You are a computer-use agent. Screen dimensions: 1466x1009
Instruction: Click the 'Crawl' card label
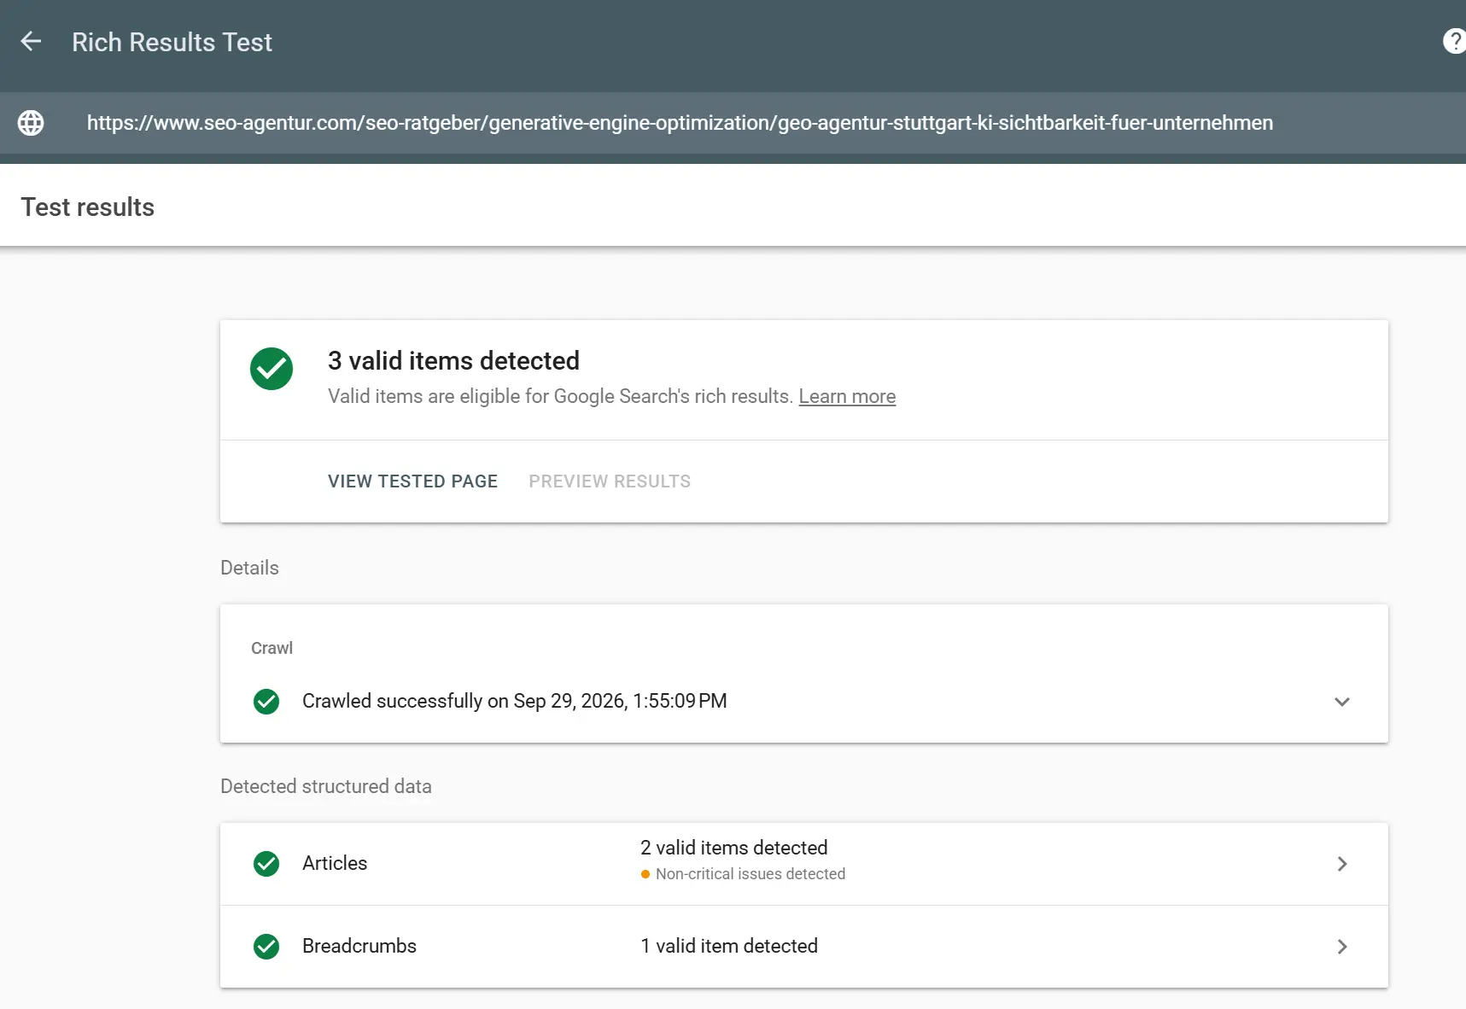coord(272,648)
